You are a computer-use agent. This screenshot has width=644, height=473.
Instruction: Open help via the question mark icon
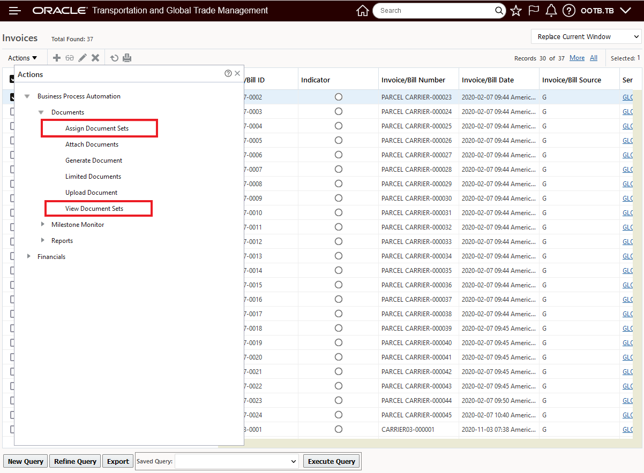pyautogui.click(x=568, y=10)
